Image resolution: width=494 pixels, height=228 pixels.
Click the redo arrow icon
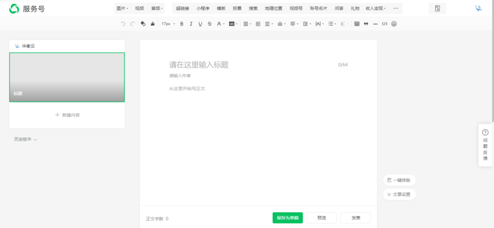[132, 24]
